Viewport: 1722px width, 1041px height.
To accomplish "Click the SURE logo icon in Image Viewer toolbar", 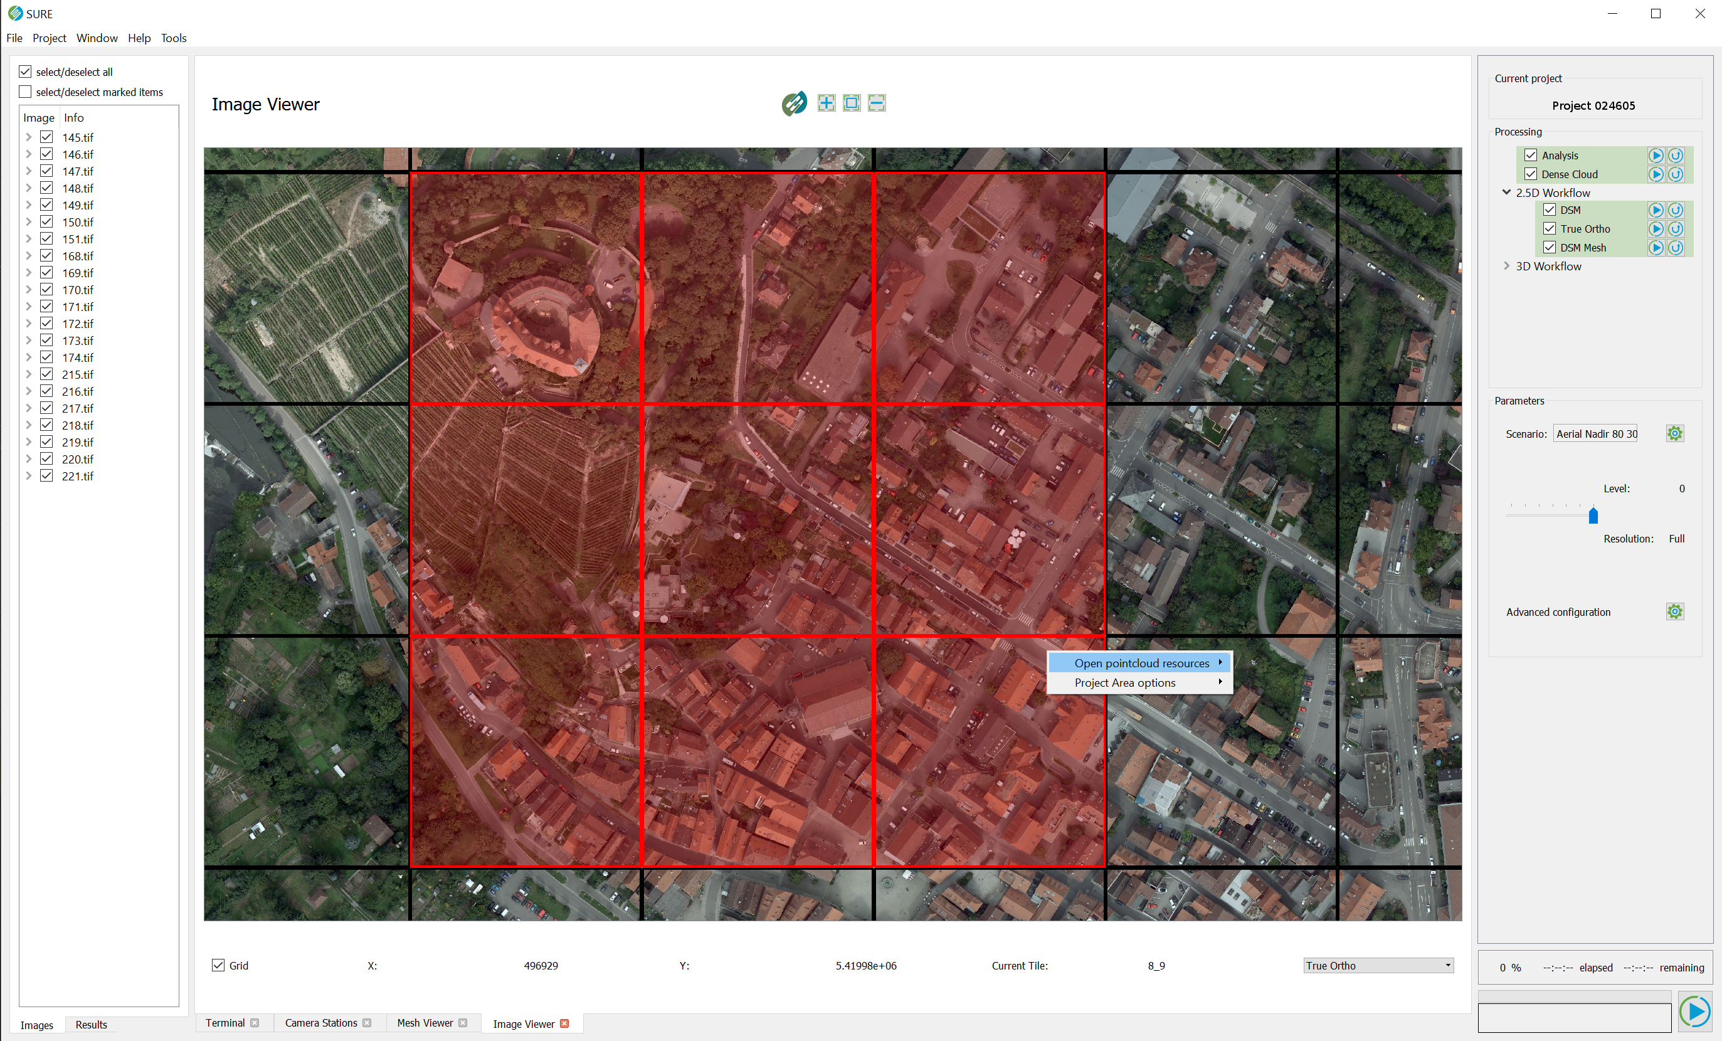I will [794, 103].
